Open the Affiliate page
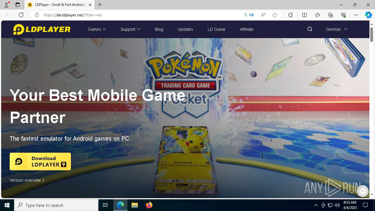The height and width of the screenshot is (211, 375). point(247,29)
